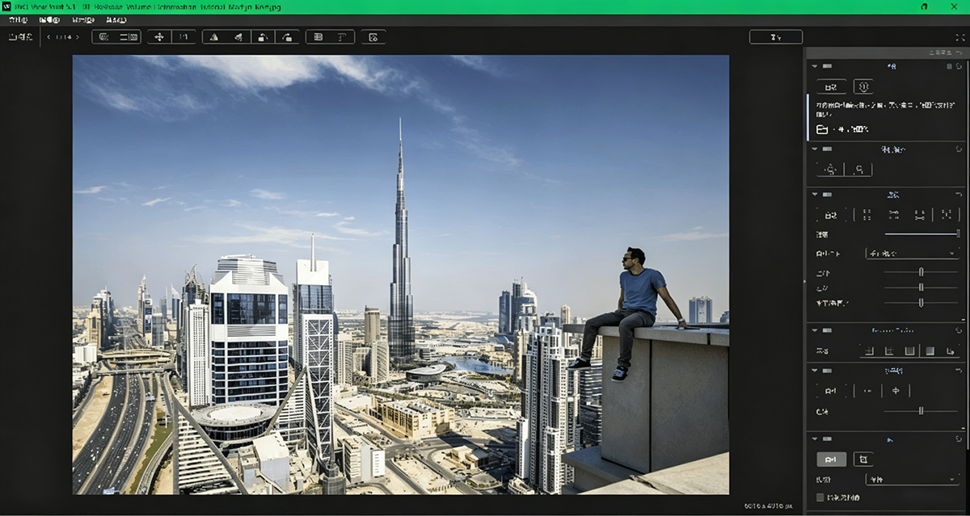Toggle the reference tools palette's enable switch
The image size is (970, 516).
[x=827, y=329]
